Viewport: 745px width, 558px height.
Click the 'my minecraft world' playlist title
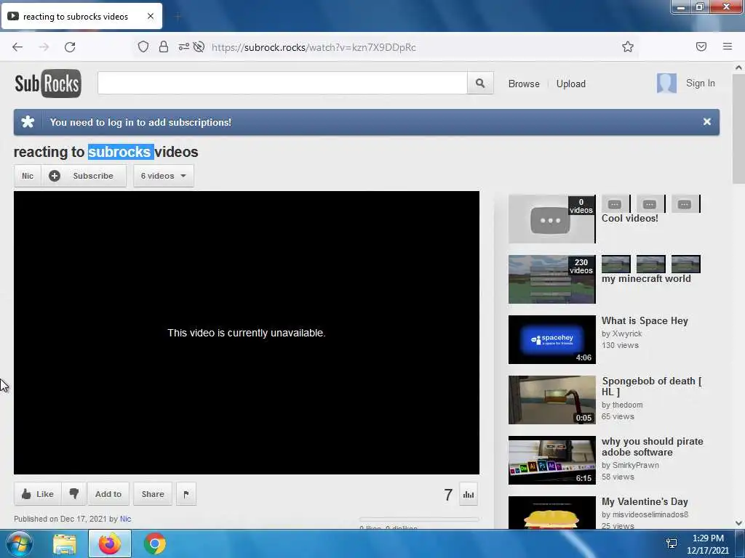click(646, 278)
